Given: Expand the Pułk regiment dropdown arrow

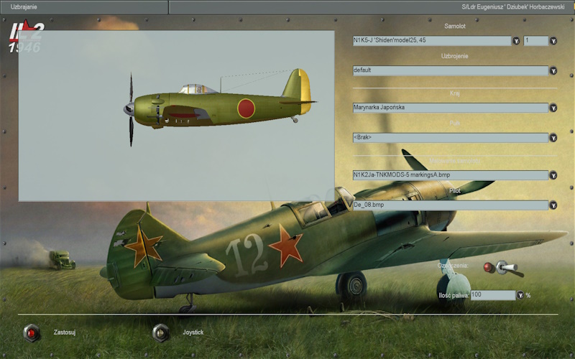Looking at the screenshot, I should coord(553,138).
